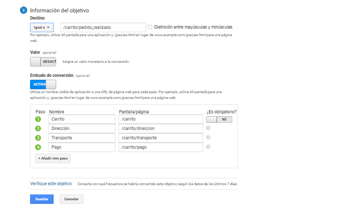Remove the Pago funnel step

tap(208, 147)
